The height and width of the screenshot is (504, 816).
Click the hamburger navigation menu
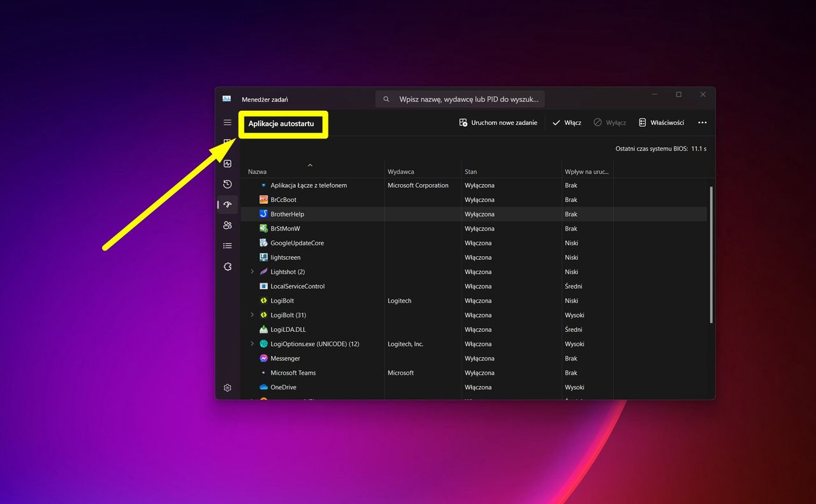tap(228, 122)
